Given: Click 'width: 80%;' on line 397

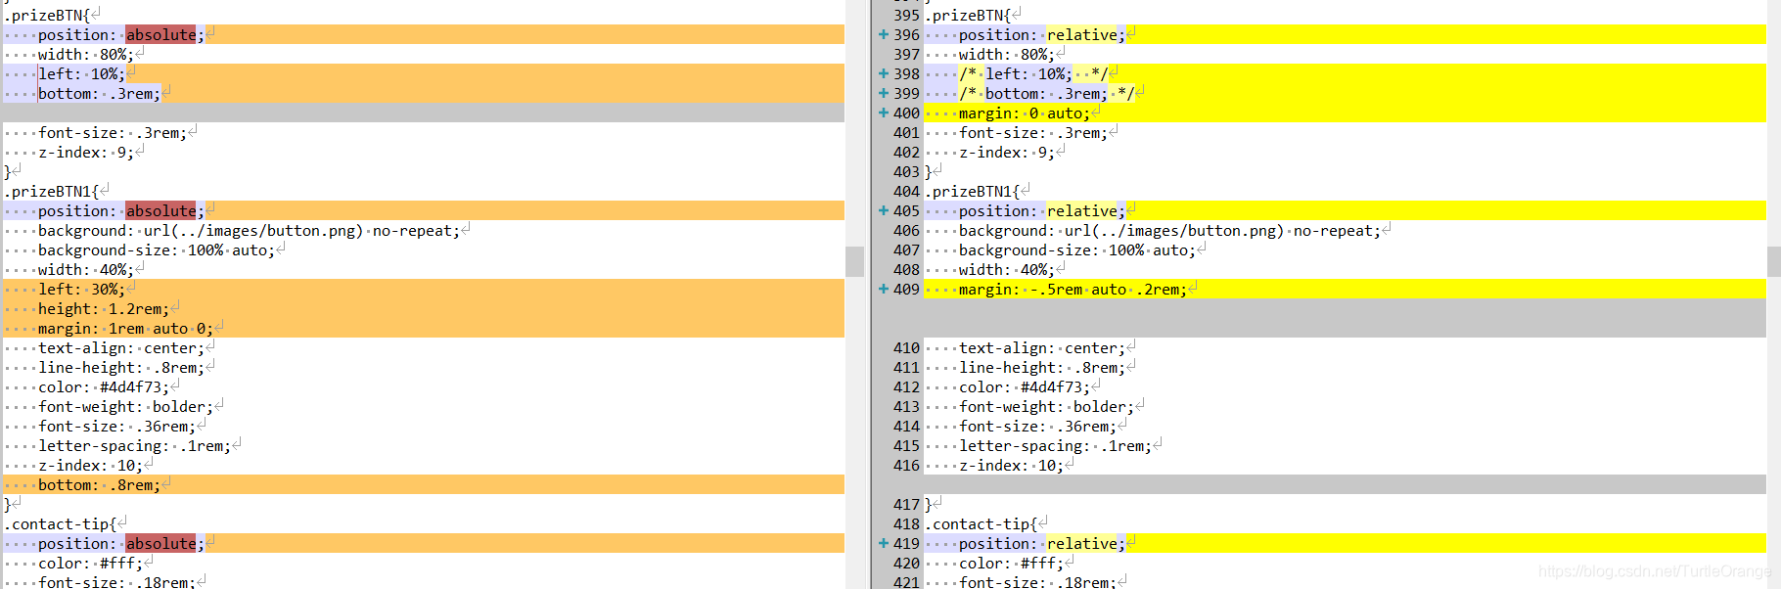Looking at the screenshot, I should pyautogui.click(x=1005, y=54).
